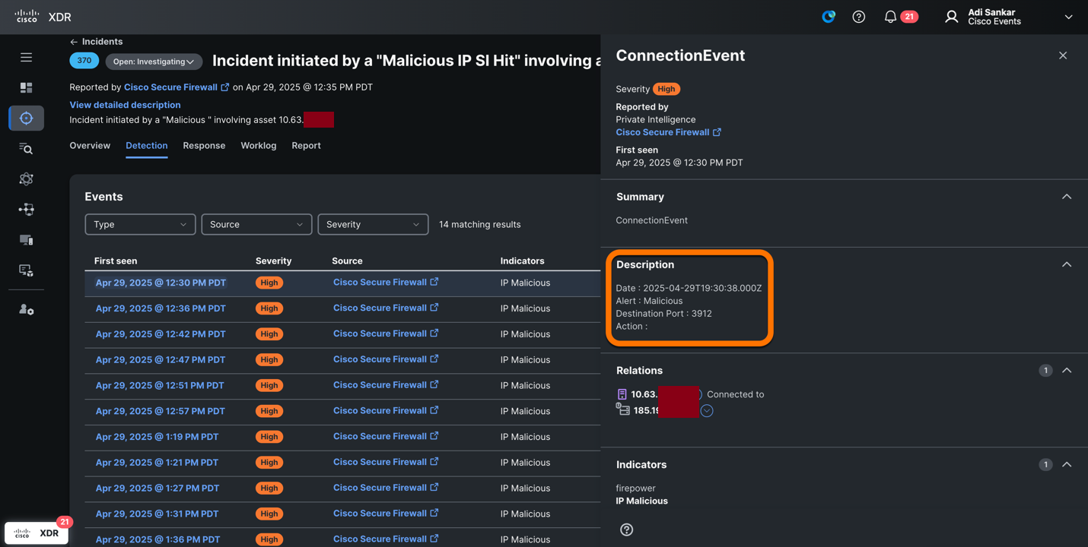1088x547 pixels.
Task: Open the Source filter dropdown
Action: click(256, 224)
